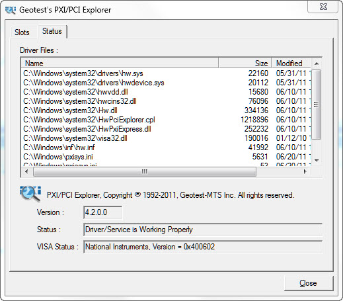
Task: Select the inf\hw.inf file row
Action: click(x=167, y=148)
